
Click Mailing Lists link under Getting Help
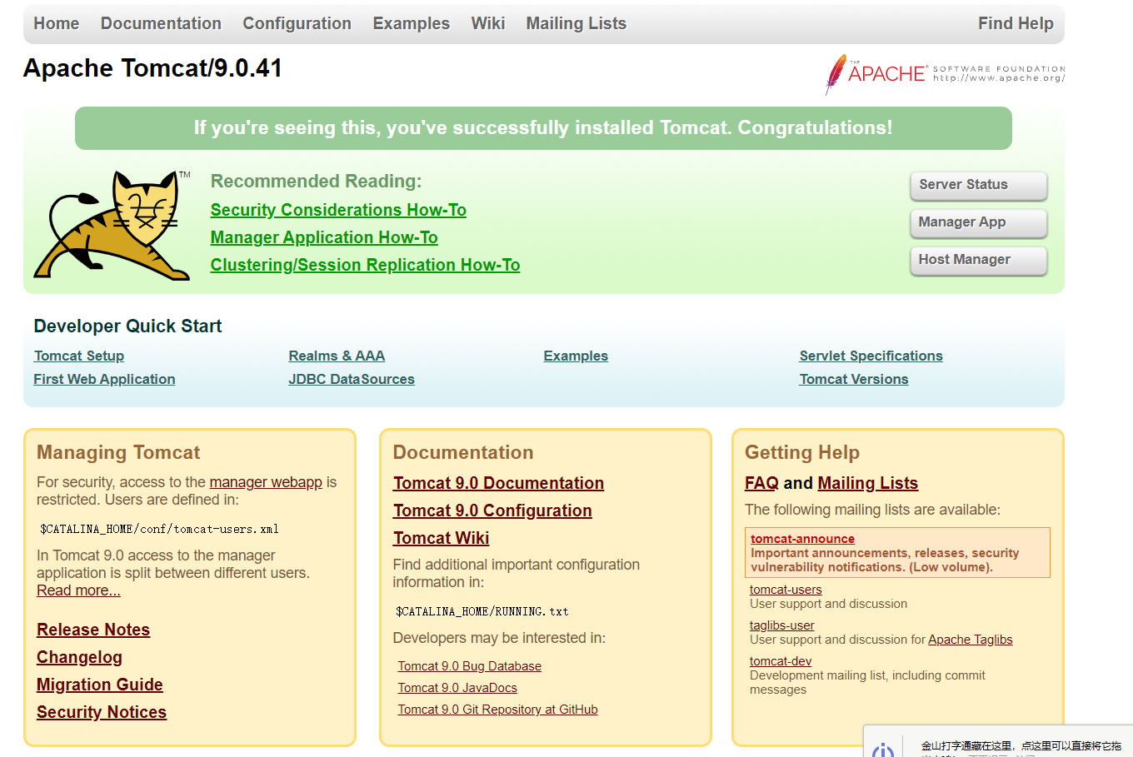(x=867, y=483)
